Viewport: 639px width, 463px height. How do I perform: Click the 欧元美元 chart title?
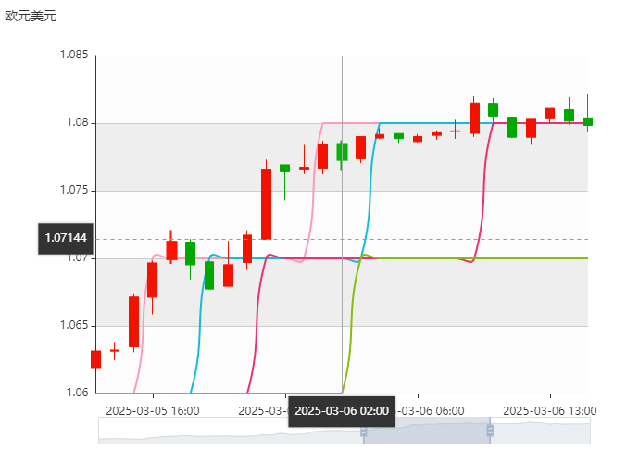tap(31, 16)
